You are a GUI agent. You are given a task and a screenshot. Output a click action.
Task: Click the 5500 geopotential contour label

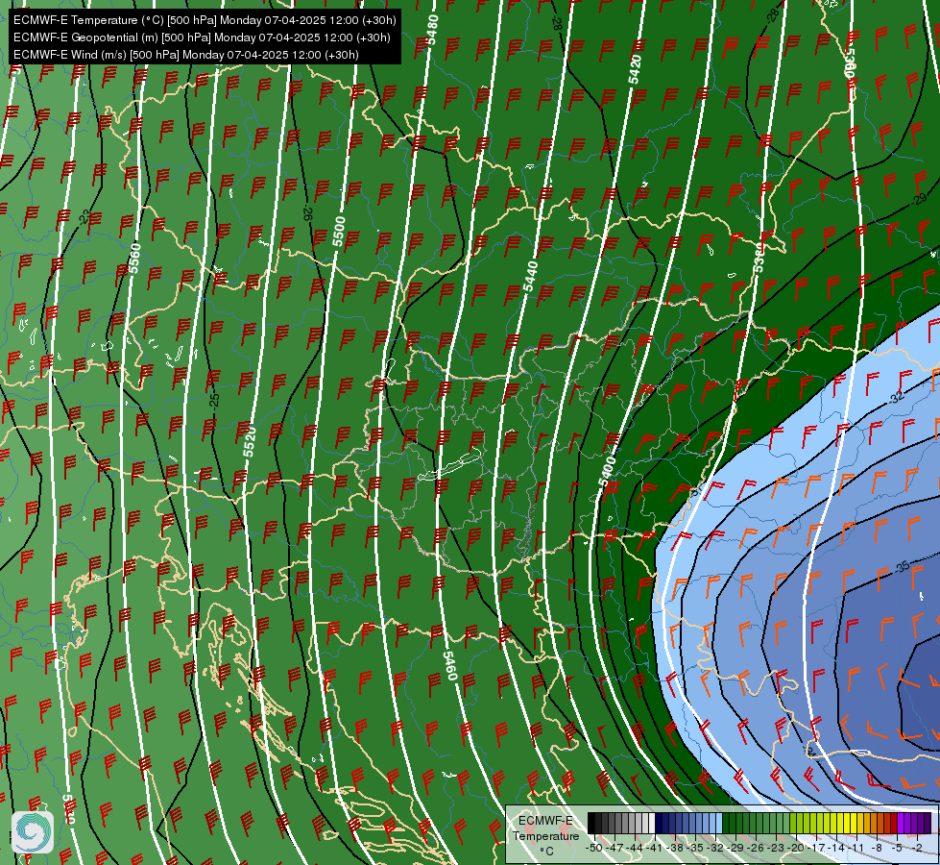pos(339,231)
